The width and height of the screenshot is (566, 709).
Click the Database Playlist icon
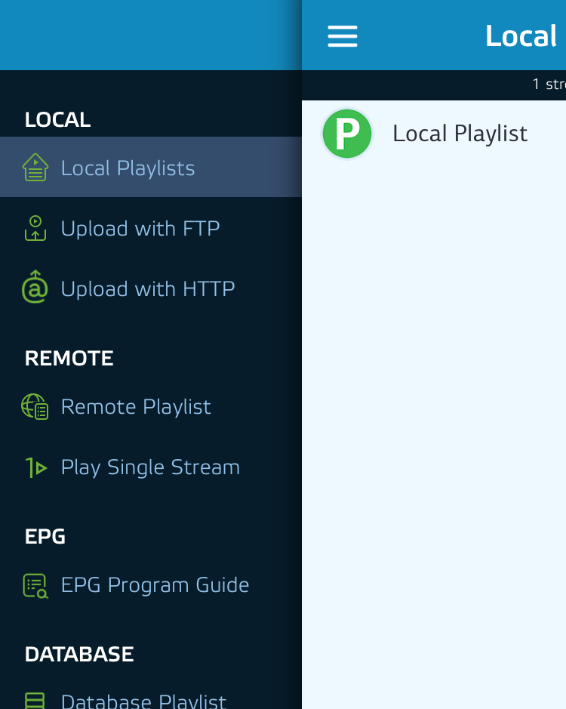pos(35,700)
